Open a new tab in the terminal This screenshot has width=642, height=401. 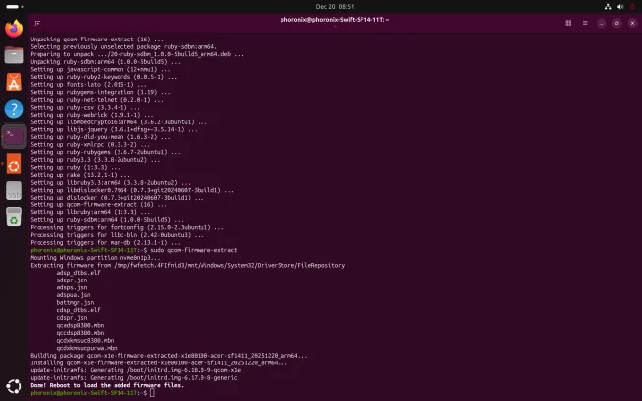click(38, 21)
